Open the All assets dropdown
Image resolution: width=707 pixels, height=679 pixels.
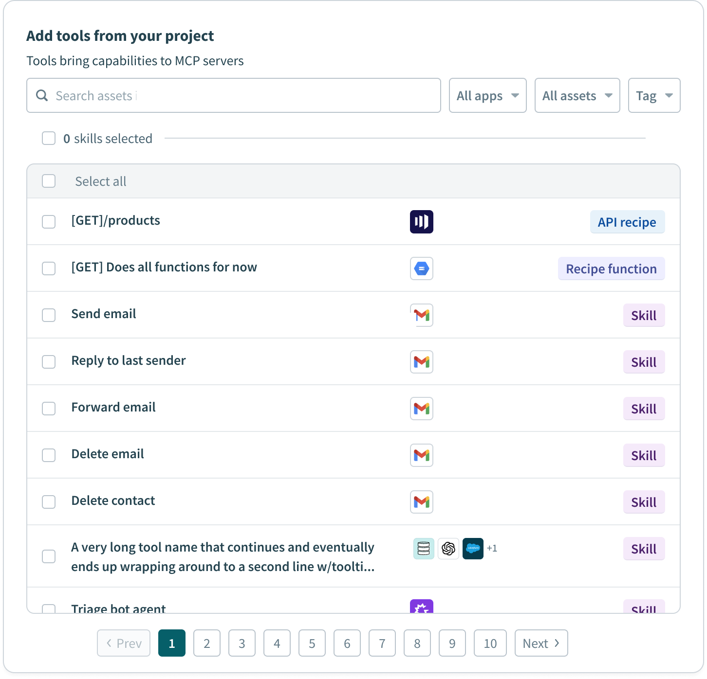577,95
